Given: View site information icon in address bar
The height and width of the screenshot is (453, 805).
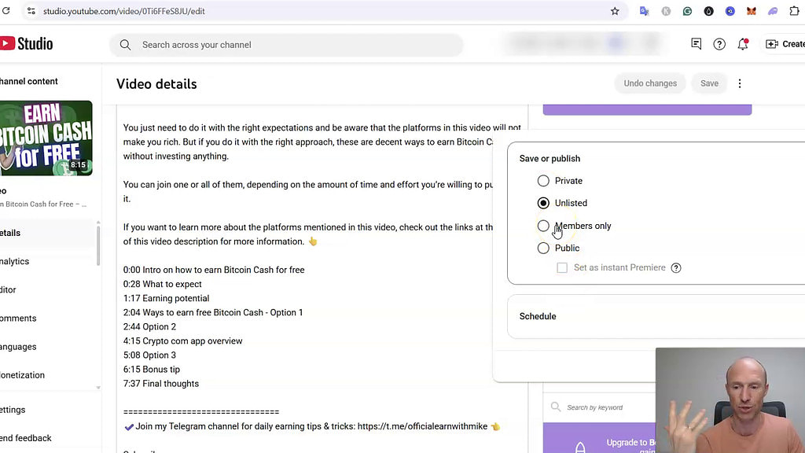Looking at the screenshot, I should 31,11.
